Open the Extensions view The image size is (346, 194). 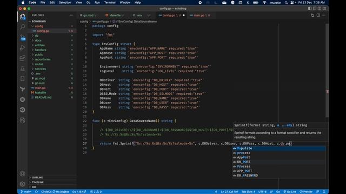coord(22,58)
